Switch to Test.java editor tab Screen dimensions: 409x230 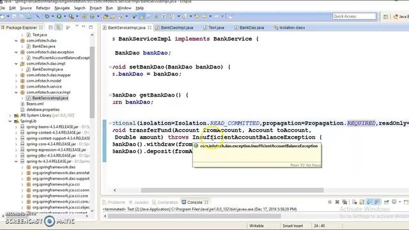click(x=213, y=27)
